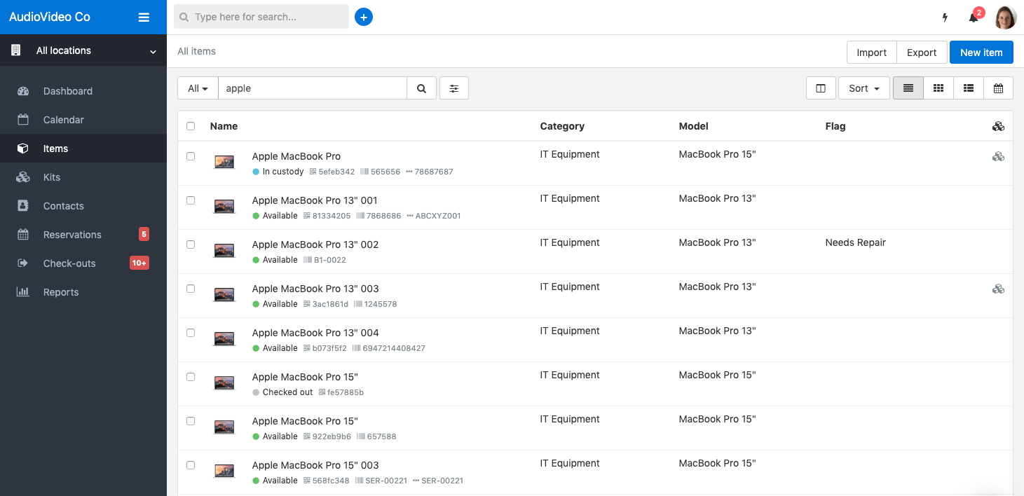This screenshot has width=1024, height=496.
Task: Click the Calendar sidebar icon
Action: pos(23,120)
